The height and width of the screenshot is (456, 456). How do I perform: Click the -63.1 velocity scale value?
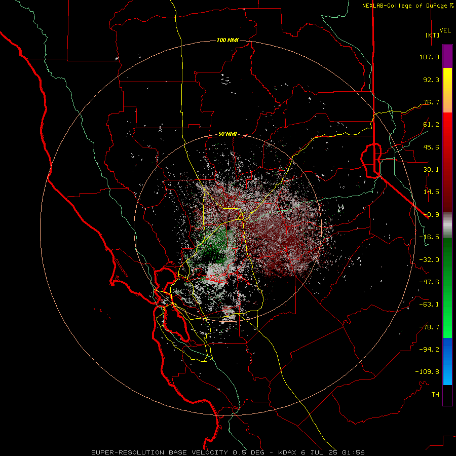pyautogui.click(x=429, y=305)
